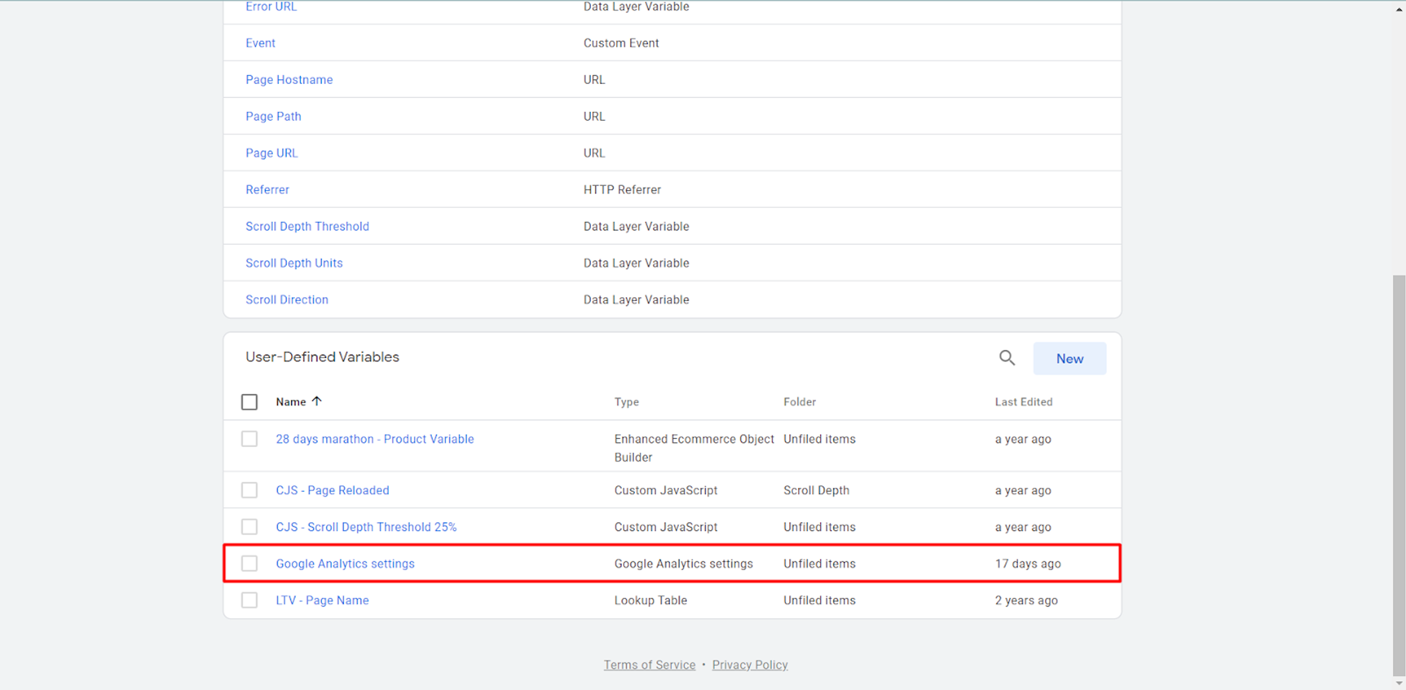Tick the select-all checkbox in header

[x=249, y=402]
